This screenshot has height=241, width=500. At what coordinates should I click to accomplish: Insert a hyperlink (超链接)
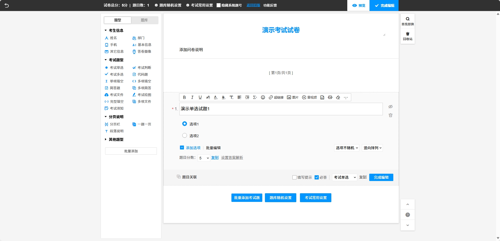(x=276, y=97)
